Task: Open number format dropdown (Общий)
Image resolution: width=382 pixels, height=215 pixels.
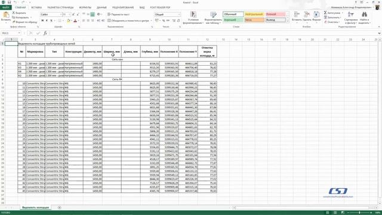Action: 179,14
